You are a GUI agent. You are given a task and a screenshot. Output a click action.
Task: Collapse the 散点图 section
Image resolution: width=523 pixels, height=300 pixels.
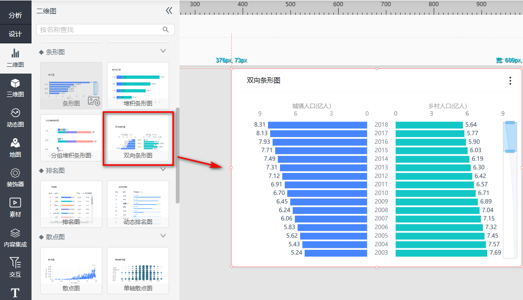tap(163, 236)
